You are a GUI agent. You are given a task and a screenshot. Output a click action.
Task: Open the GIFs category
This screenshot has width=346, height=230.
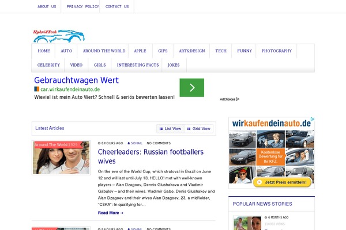coord(163,51)
